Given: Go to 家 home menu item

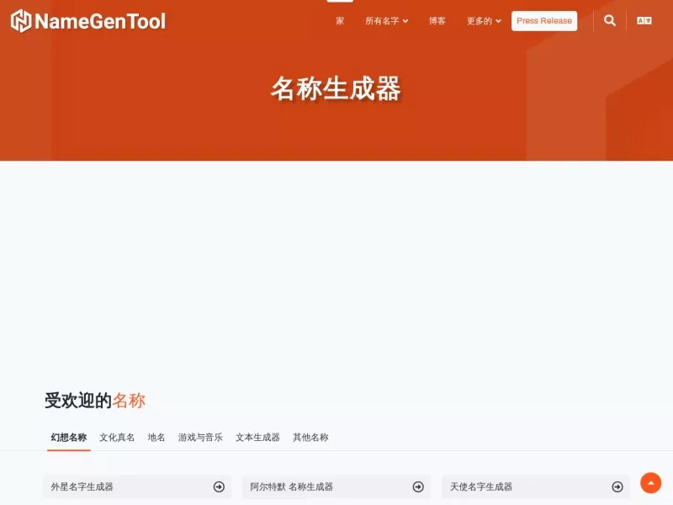Looking at the screenshot, I should coord(340,20).
